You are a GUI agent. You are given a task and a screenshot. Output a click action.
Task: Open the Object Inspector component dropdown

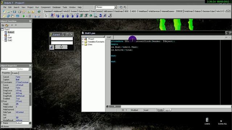(x=30, y=69)
